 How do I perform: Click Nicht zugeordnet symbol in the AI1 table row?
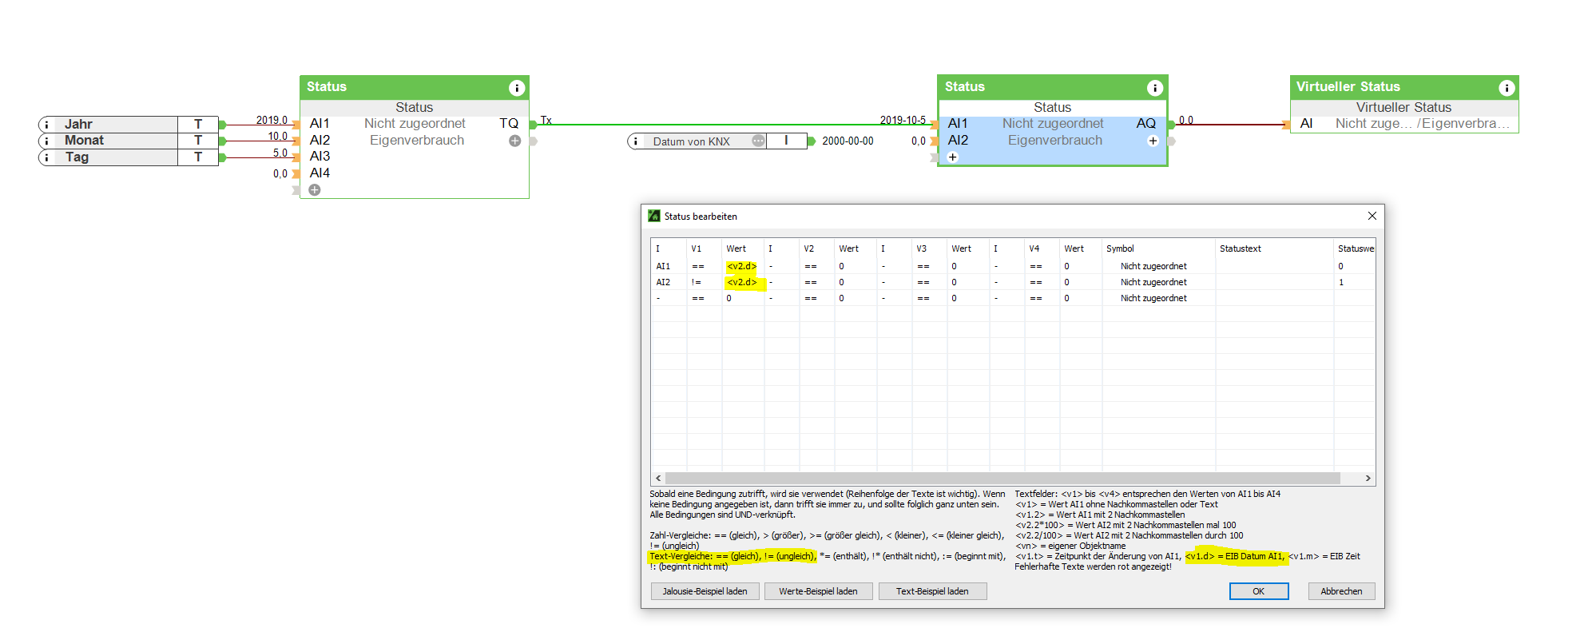point(1153,266)
